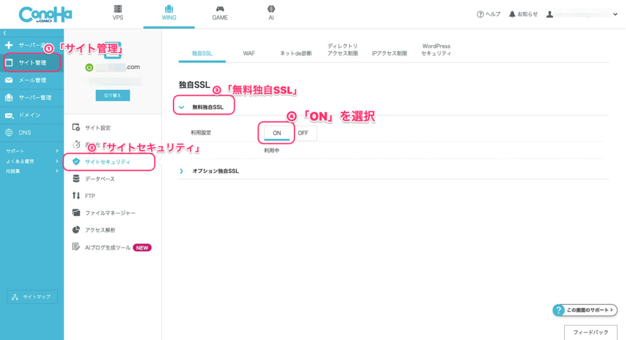Click the help question mark icon

[481, 14]
